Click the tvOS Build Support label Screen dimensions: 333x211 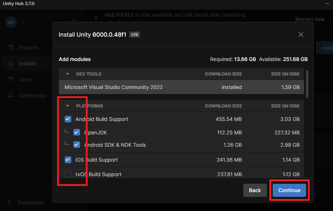99,174
